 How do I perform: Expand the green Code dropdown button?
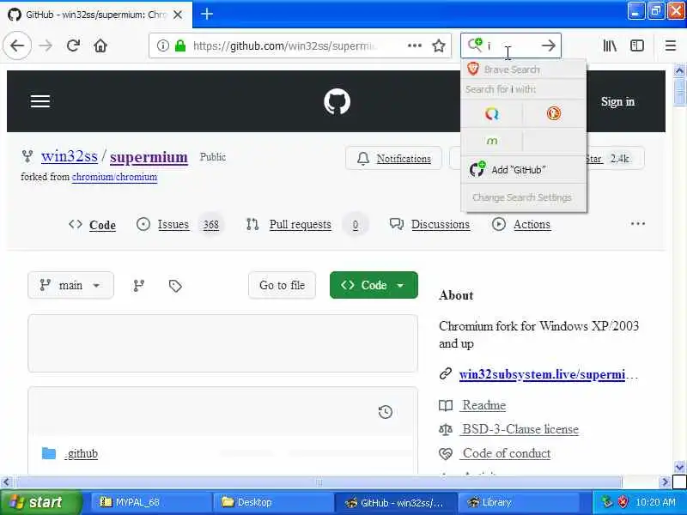374,286
